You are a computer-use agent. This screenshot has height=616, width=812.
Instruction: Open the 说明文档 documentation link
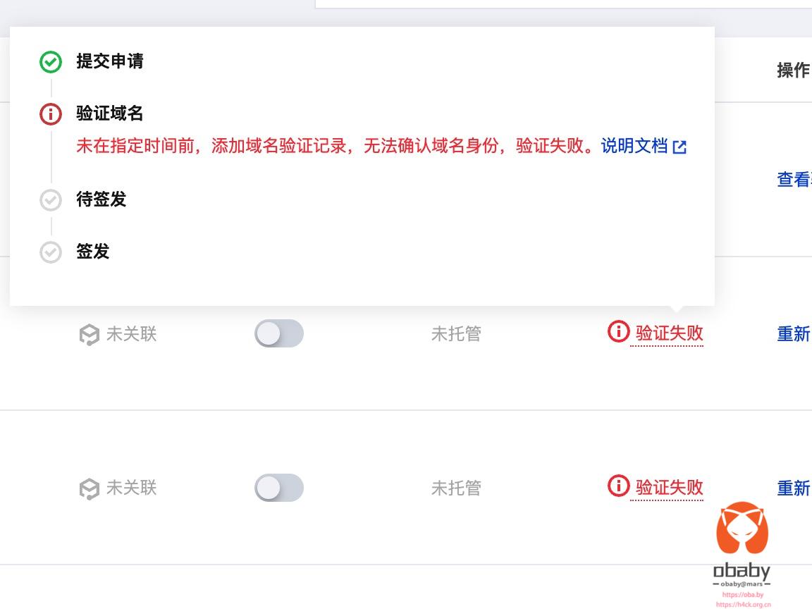tap(633, 147)
